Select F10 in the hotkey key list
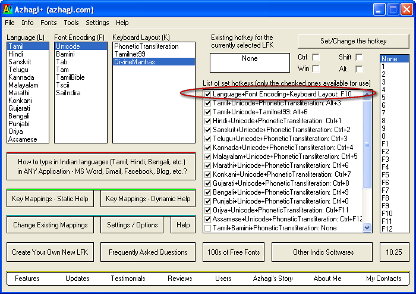The image size is (416, 294). pos(394,214)
